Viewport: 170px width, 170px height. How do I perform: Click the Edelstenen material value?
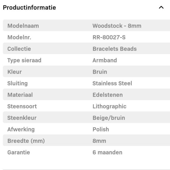(107, 95)
